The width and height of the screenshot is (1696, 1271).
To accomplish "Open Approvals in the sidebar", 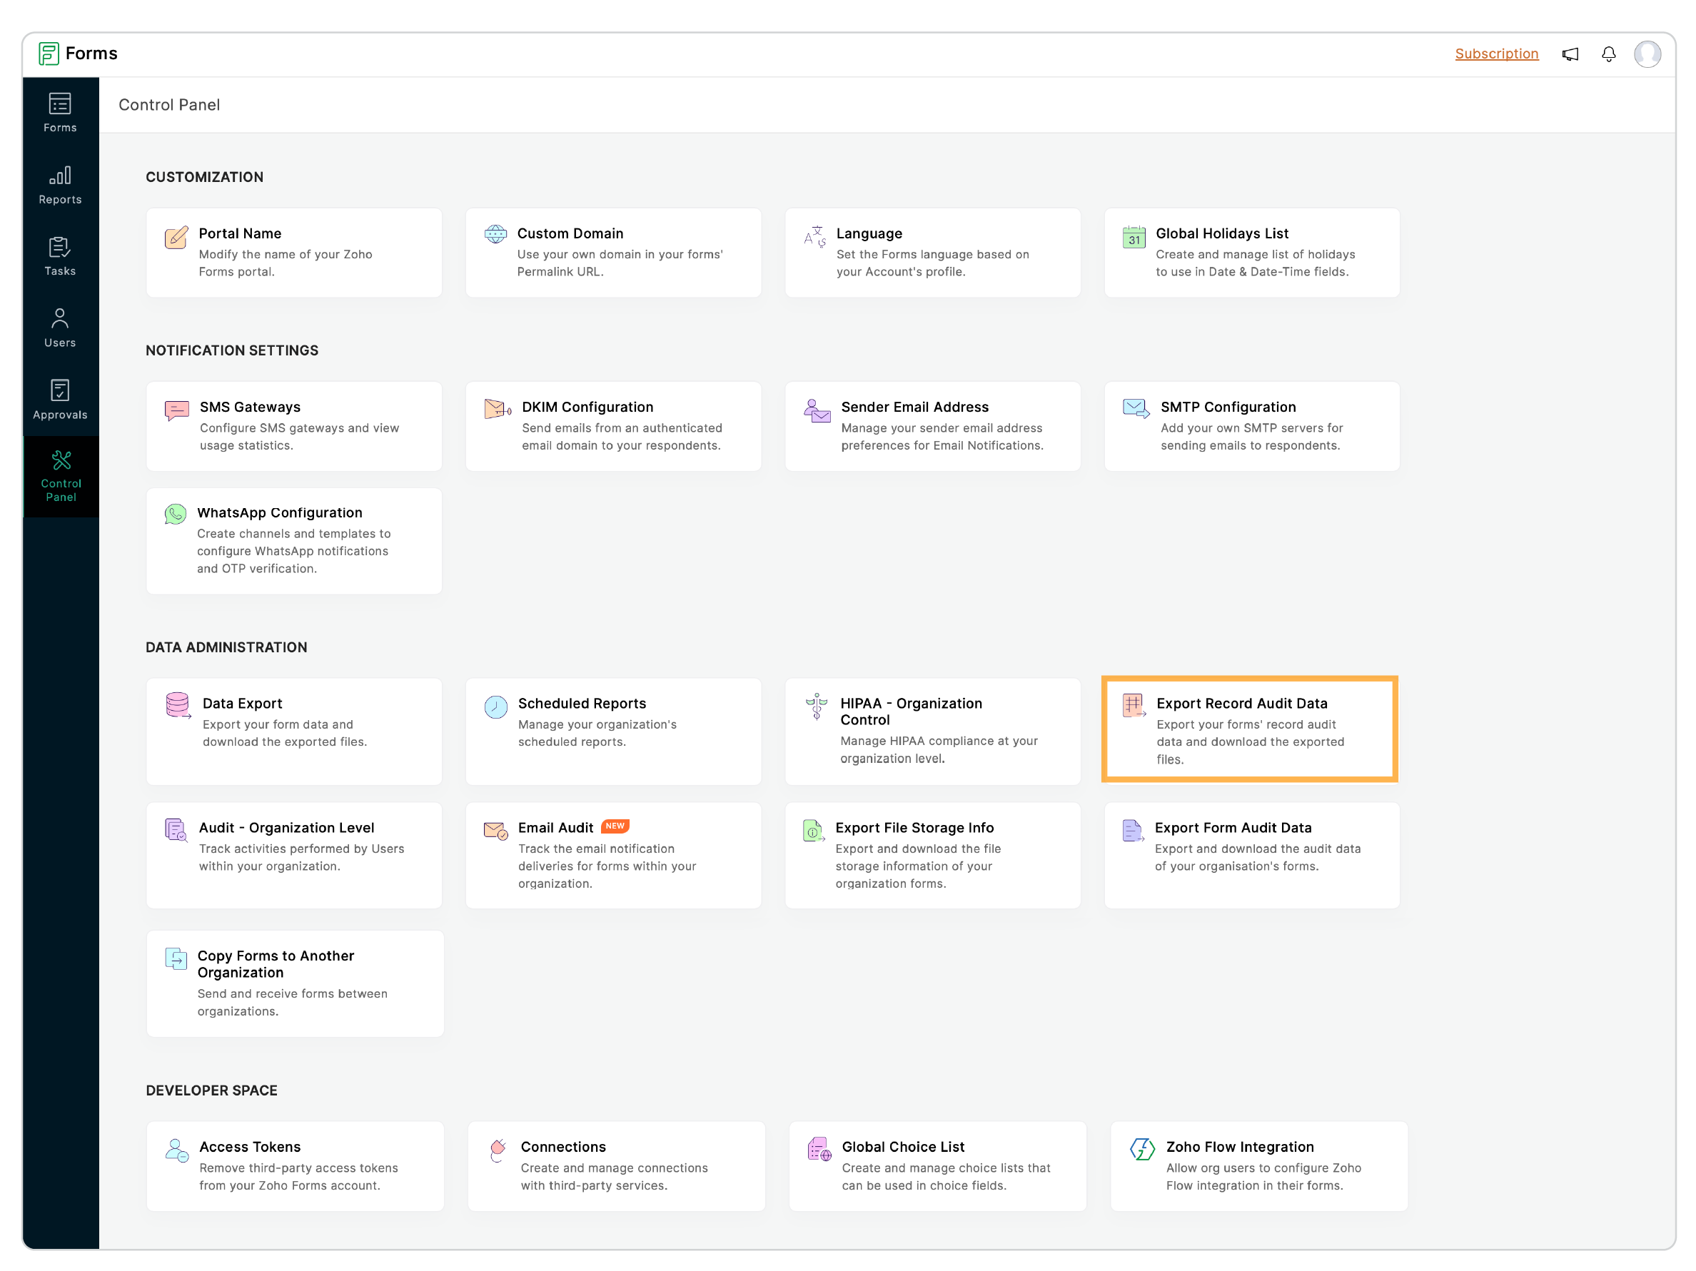I will click(60, 400).
